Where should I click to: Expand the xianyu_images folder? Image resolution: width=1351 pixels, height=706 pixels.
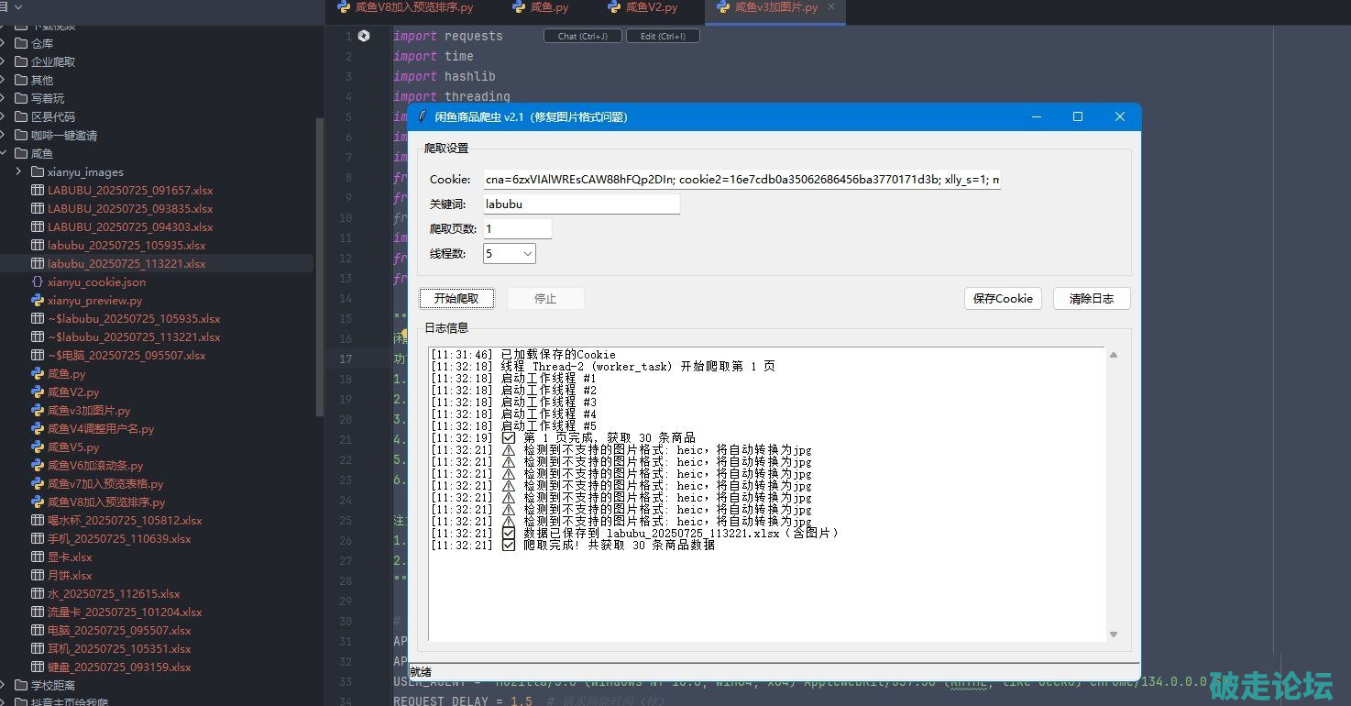click(18, 172)
